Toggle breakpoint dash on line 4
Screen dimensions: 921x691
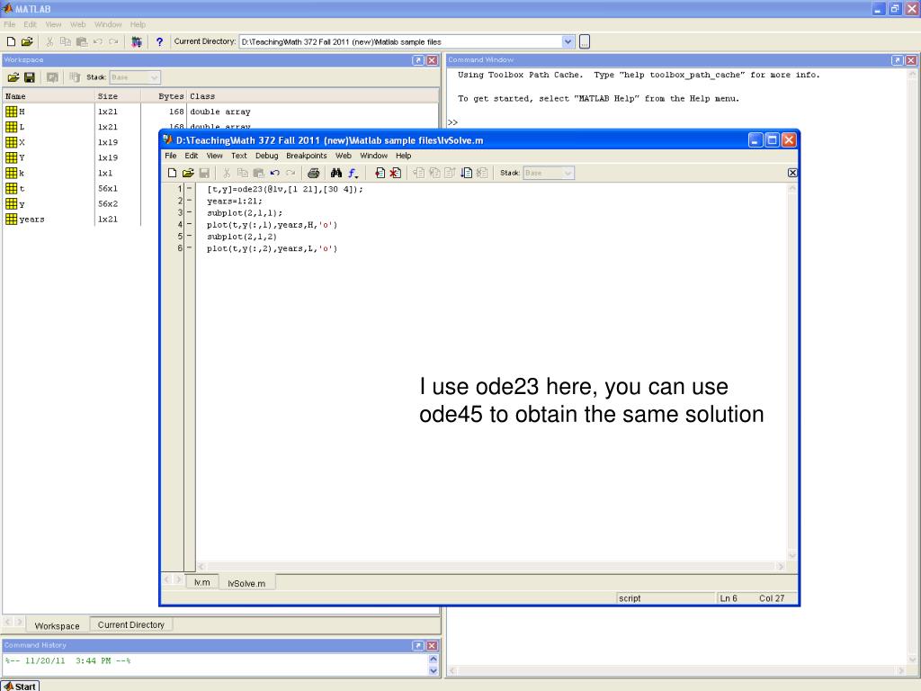click(x=189, y=224)
